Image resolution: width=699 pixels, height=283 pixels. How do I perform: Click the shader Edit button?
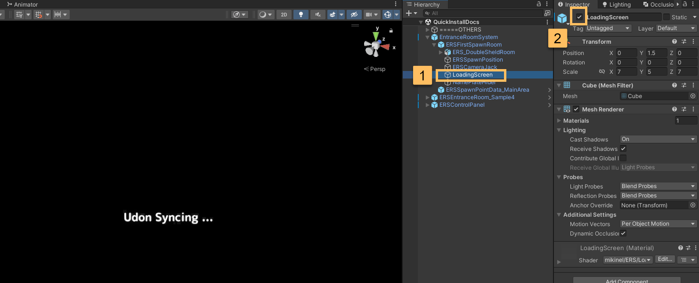coord(665,259)
